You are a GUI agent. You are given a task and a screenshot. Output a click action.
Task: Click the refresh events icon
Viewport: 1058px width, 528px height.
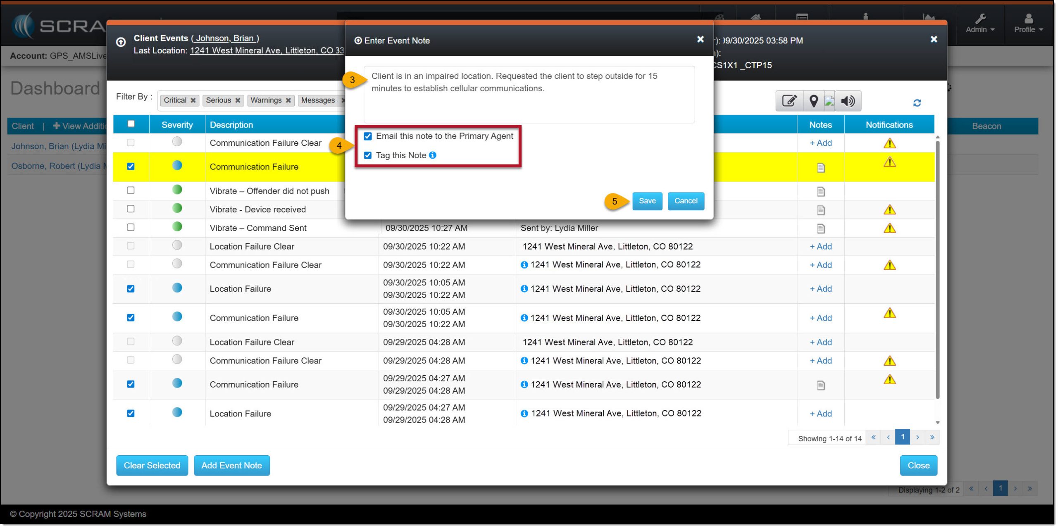coord(917,103)
